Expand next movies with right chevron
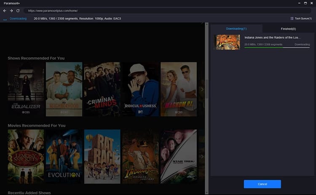The width and height of the screenshot is (316, 195). tap(202, 157)
